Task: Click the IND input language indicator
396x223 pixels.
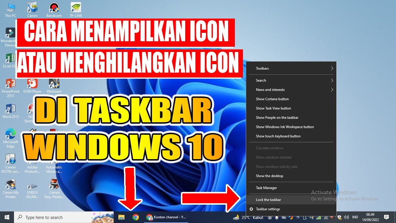Action: [355, 217]
